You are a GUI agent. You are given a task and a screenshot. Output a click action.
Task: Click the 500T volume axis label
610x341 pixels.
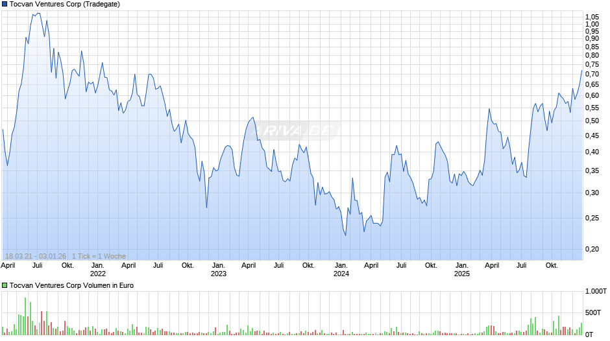(594, 312)
